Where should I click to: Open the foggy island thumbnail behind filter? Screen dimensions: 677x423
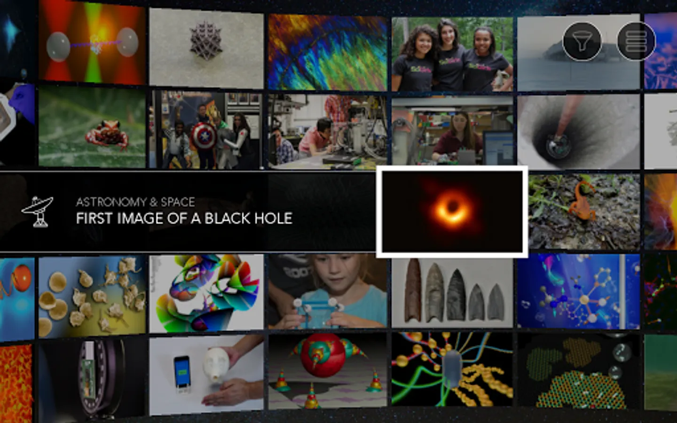[578, 53]
